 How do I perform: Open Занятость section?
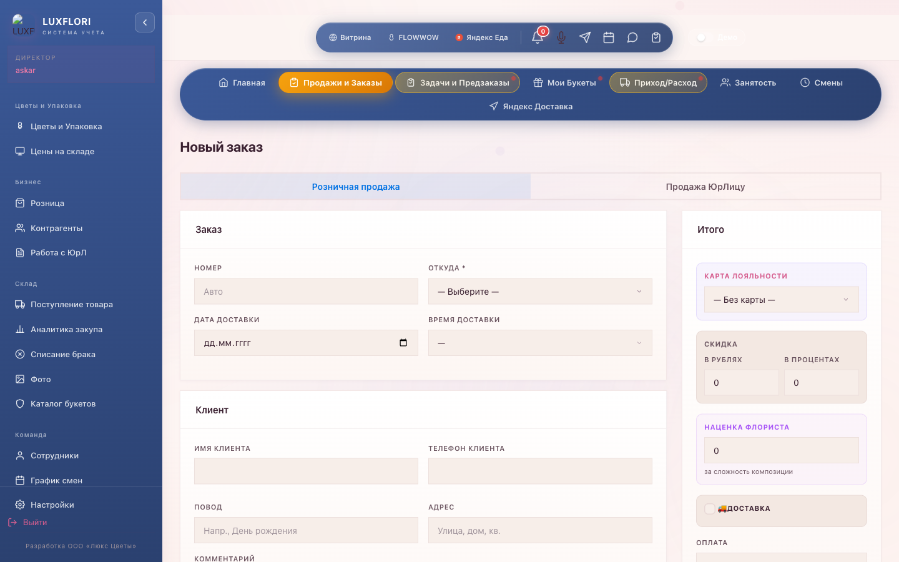pyautogui.click(x=748, y=82)
